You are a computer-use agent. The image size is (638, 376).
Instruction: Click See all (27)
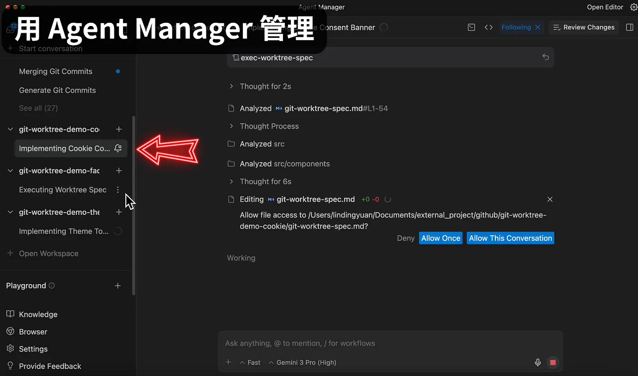38,108
